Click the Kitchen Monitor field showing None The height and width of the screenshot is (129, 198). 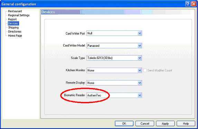[114, 70]
